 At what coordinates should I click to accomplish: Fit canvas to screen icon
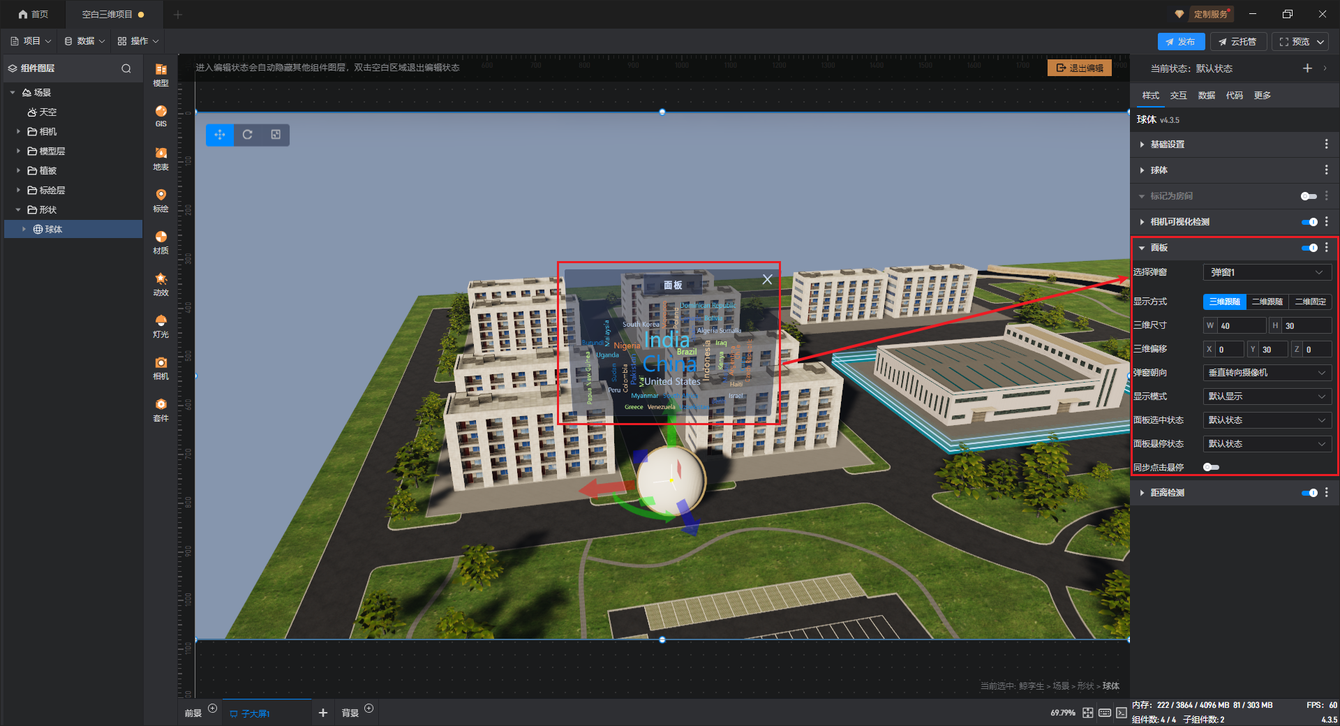(x=1088, y=713)
